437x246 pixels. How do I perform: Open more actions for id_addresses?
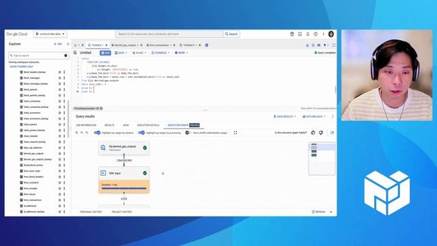coord(64,206)
